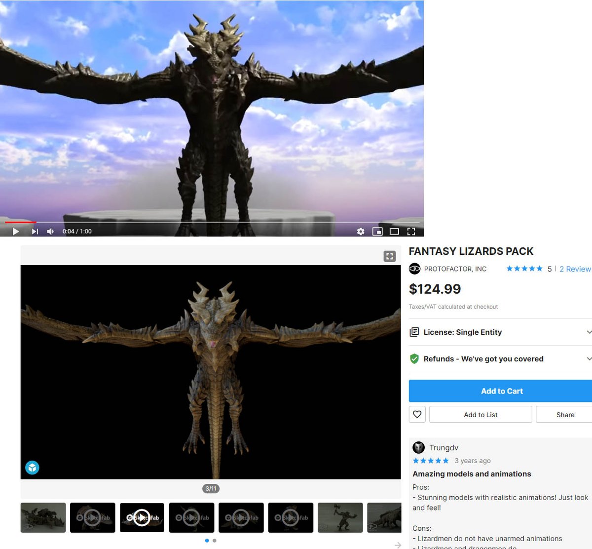Select the lizardman with axe thumbnail
Screen dimensions: 592x549
tap(340, 517)
